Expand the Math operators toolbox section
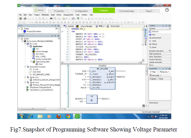Viewport: 191px width, 138px height. [155, 53]
